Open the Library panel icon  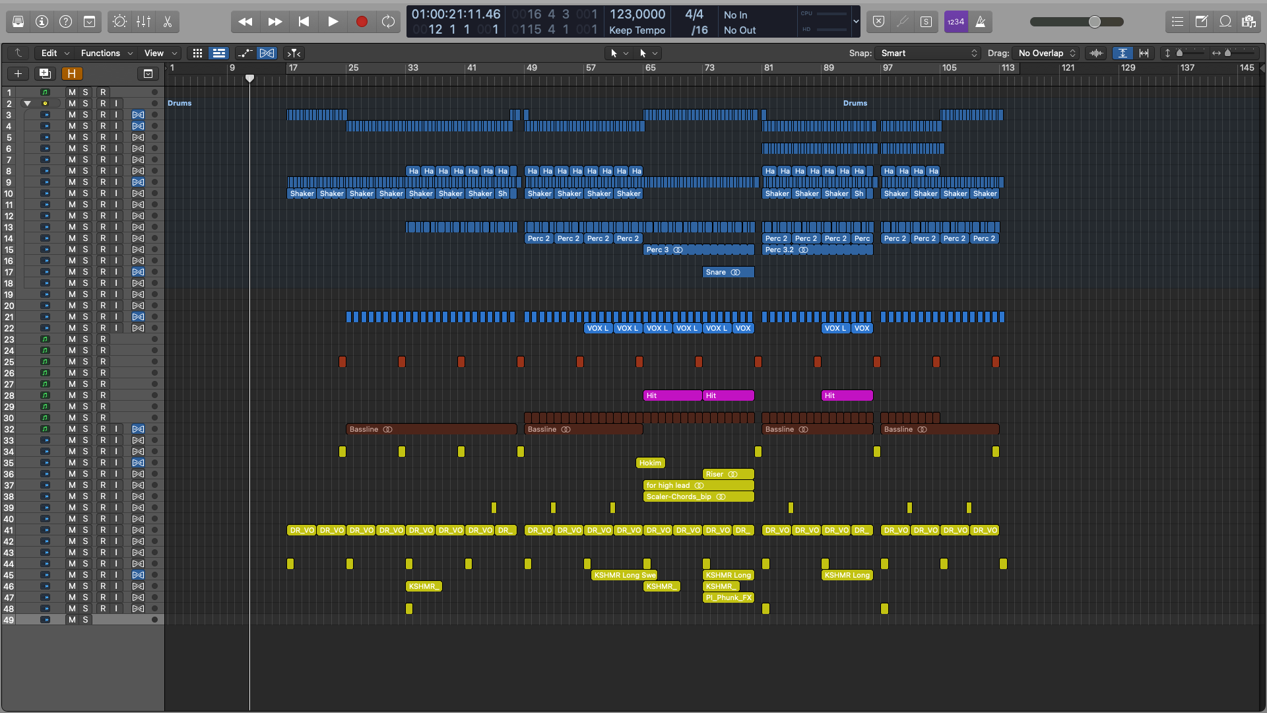click(18, 22)
